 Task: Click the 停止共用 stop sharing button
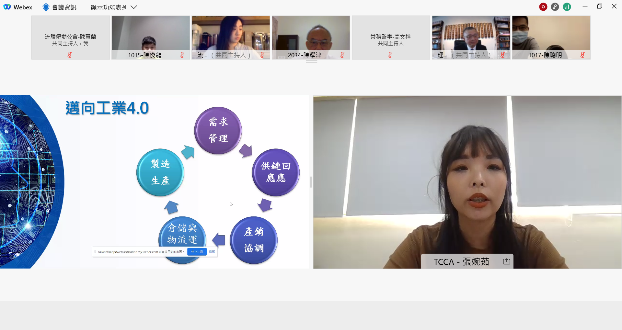pos(197,252)
